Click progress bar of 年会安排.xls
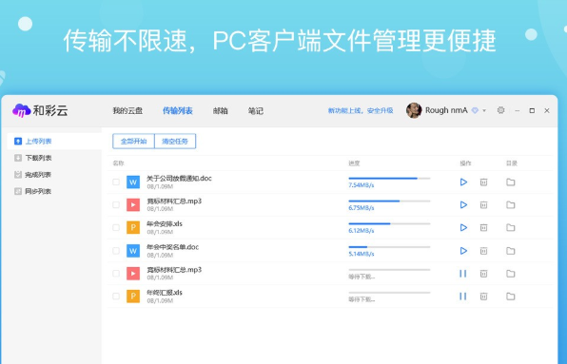 [389, 224]
